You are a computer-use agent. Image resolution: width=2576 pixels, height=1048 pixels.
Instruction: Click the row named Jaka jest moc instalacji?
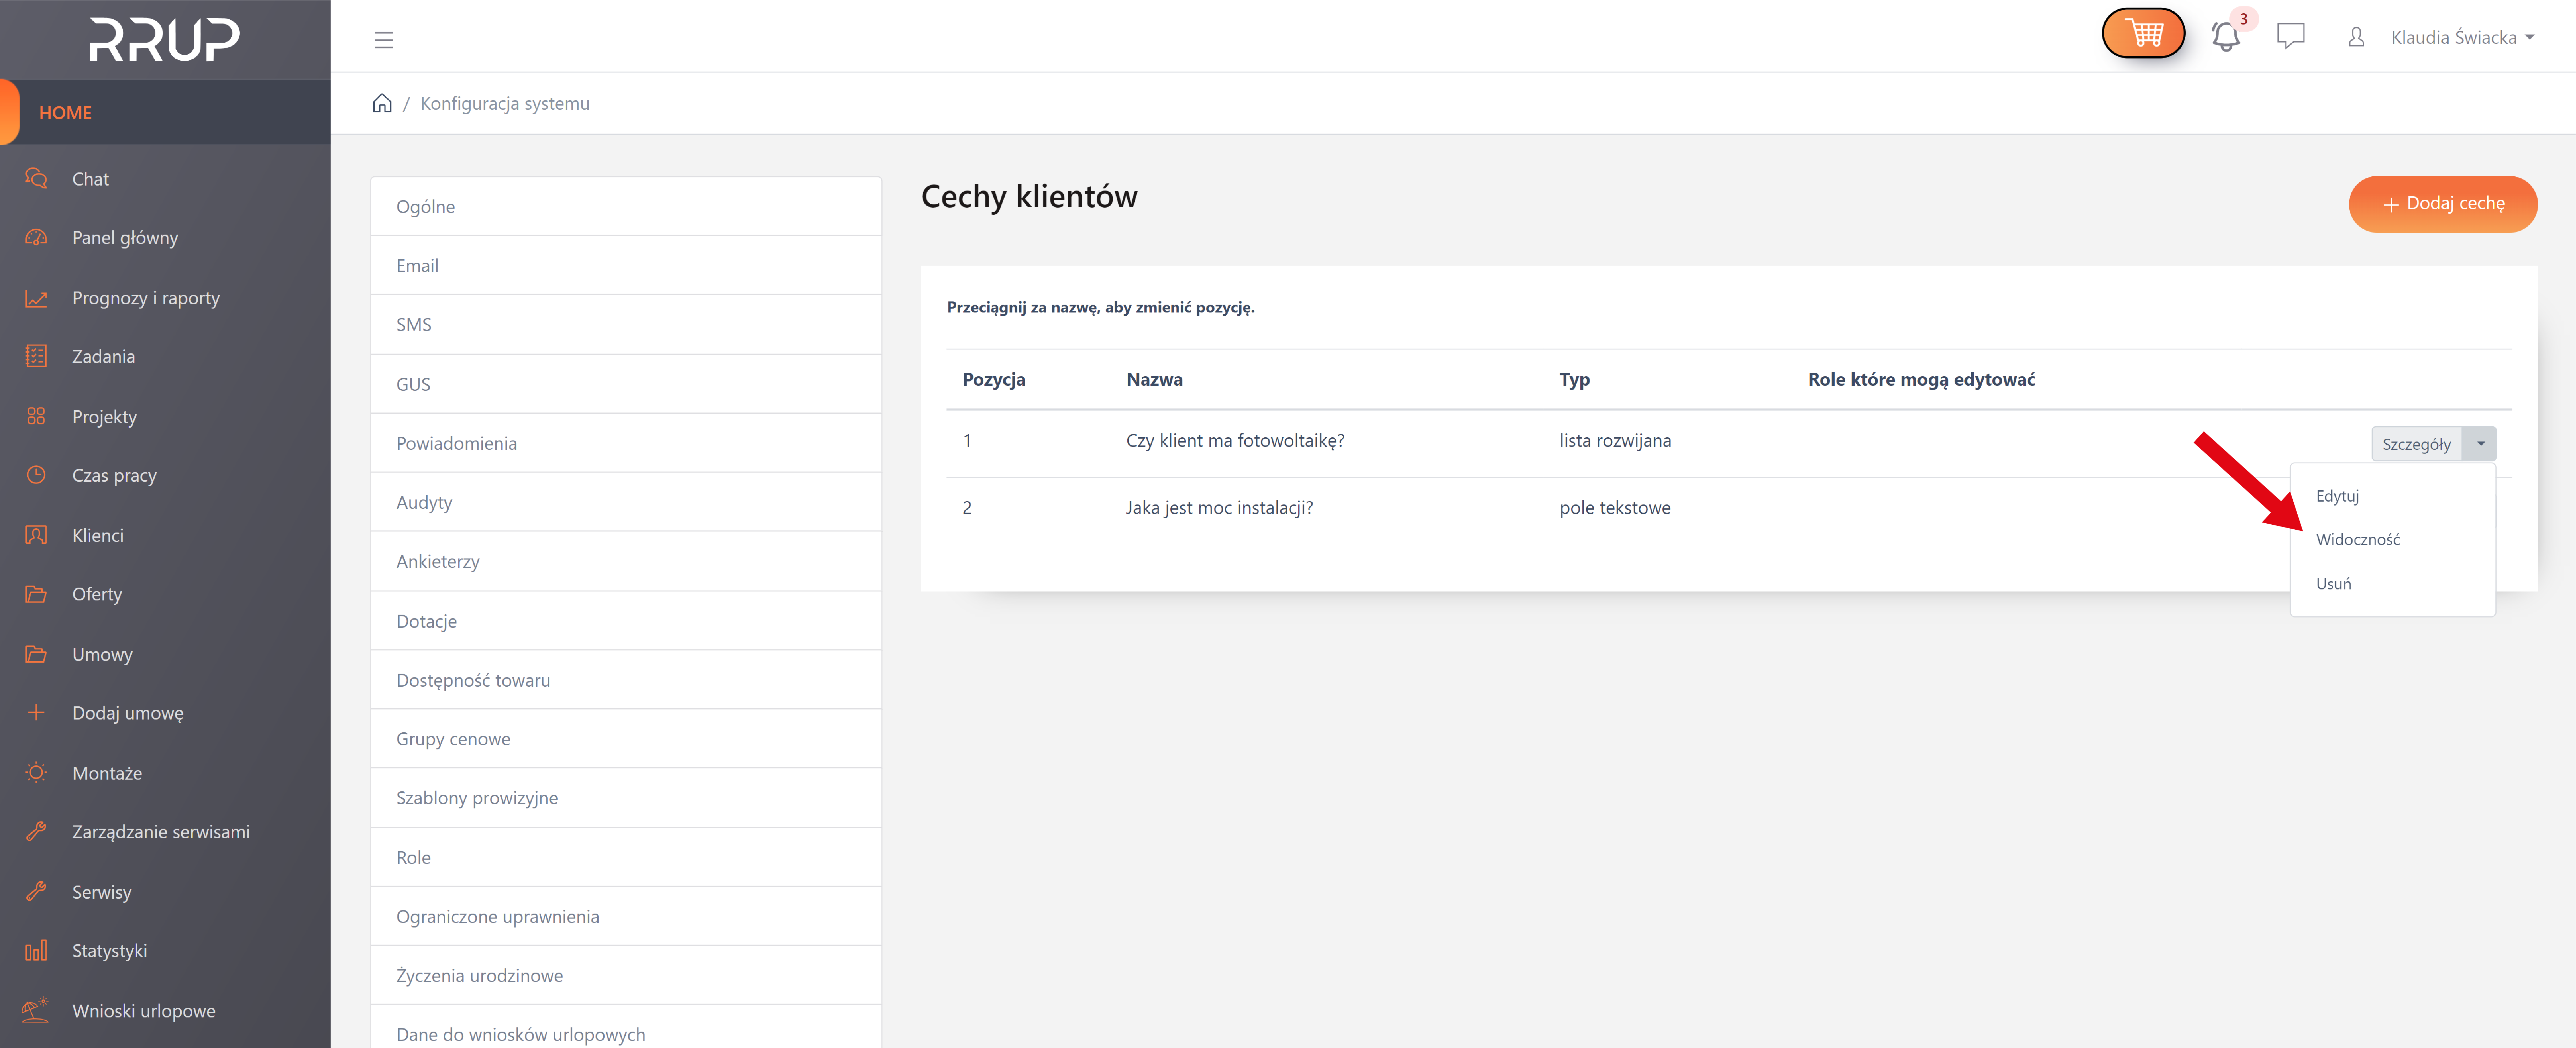tap(1219, 507)
